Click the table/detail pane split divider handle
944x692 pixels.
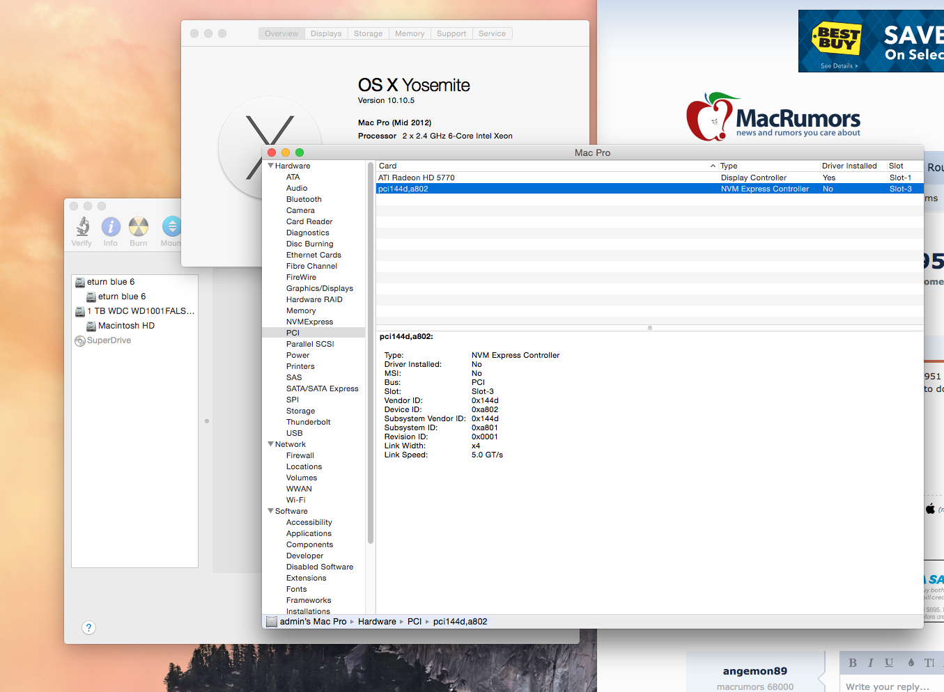click(650, 327)
